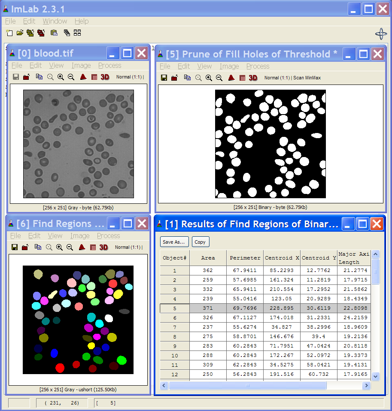
Task: Click the red folder icon in the Prune window
Action: point(174,78)
